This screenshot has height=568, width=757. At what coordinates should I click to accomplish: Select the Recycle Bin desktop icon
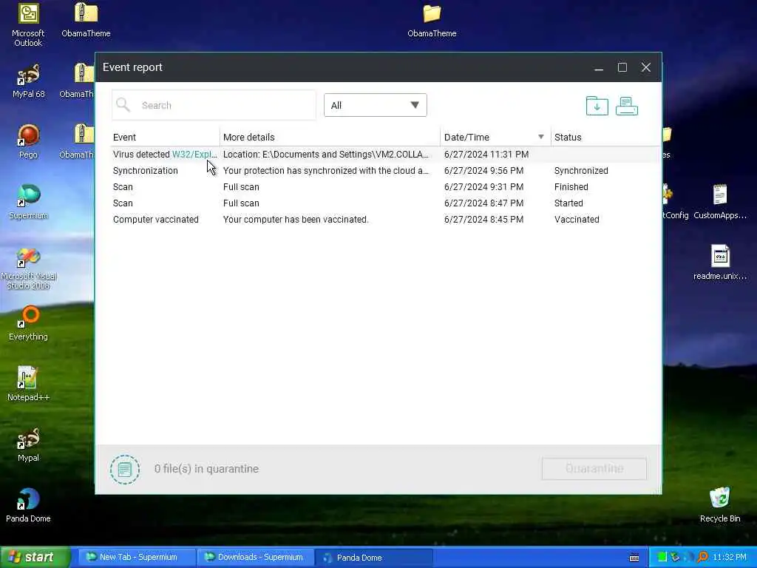pos(719,505)
